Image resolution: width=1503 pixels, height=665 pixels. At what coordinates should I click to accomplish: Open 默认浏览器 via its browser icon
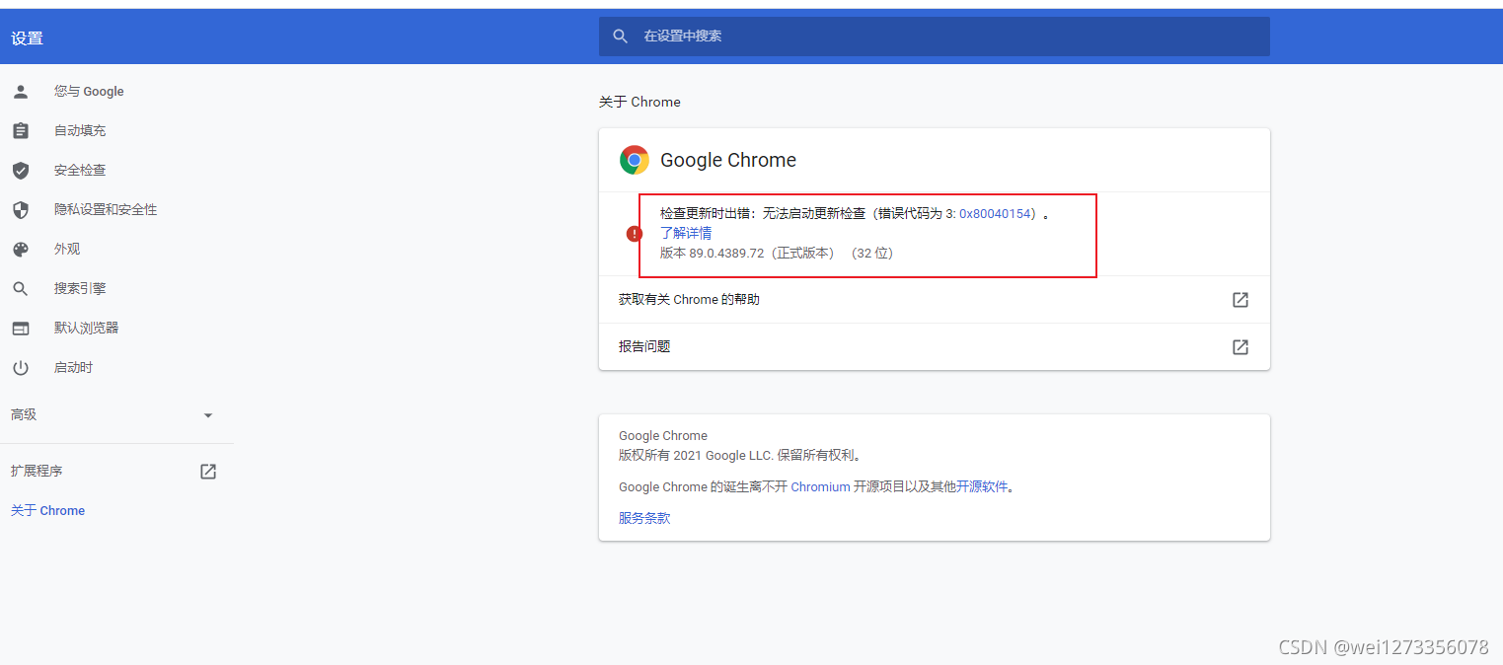[x=21, y=328]
